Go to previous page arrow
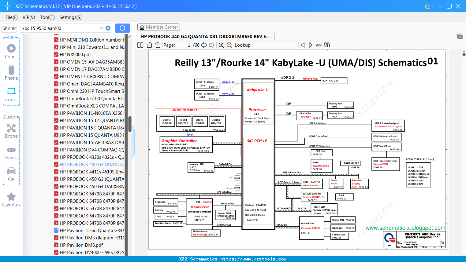 (x=204, y=45)
